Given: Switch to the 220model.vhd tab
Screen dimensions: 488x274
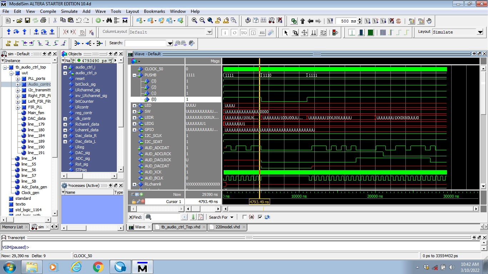Looking at the screenshot, I should pos(227,227).
